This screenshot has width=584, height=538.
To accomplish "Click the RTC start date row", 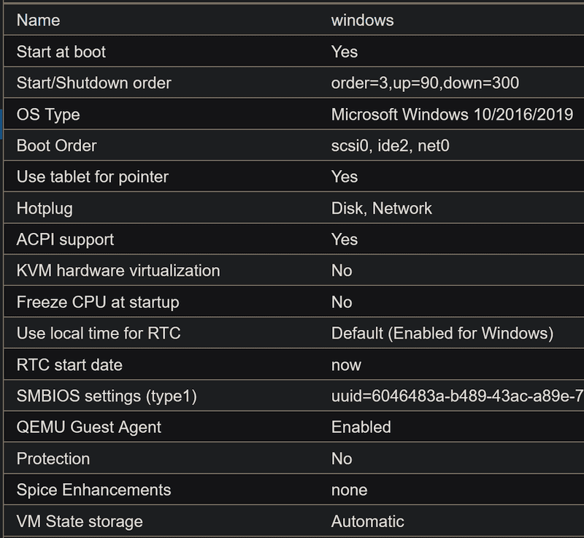I will (69, 365).
